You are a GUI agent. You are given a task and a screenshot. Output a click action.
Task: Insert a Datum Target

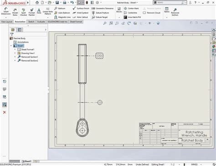pos(100,17)
